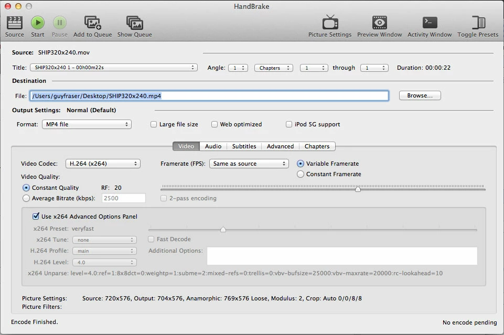Open the ending chapter dropdown after 'through'
The height and width of the screenshot is (335, 504).
point(374,68)
